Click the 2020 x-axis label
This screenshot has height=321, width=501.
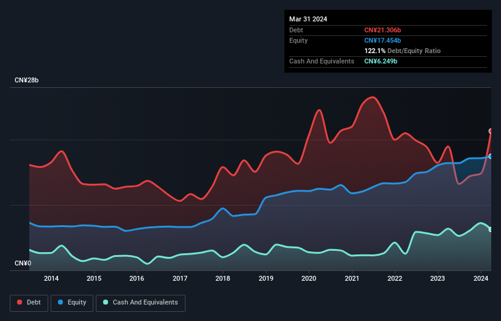(309, 278)
